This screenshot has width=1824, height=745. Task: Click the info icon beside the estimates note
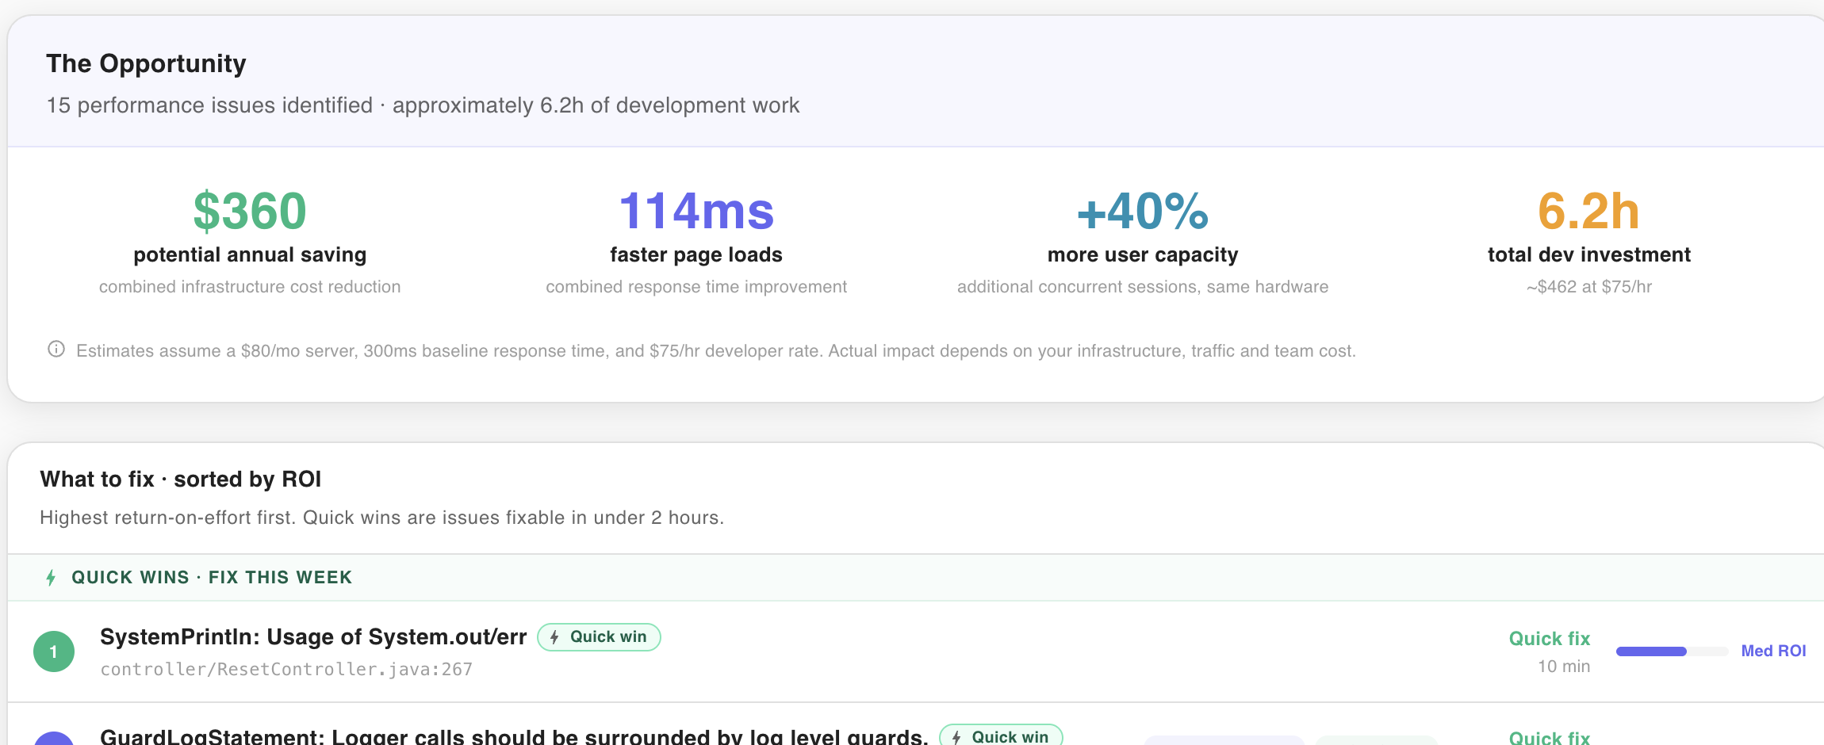[x=56, y=349]
